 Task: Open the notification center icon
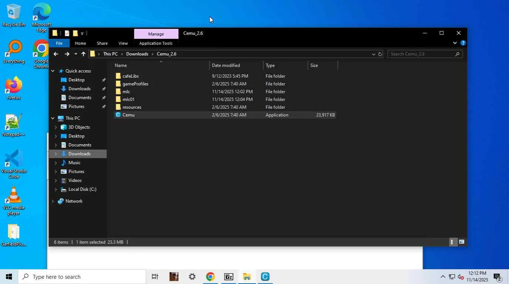point(497,277)
